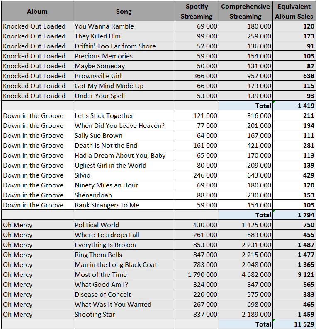
Task: Click comprehensive value 957 000
Action: (x=246, y=76)
